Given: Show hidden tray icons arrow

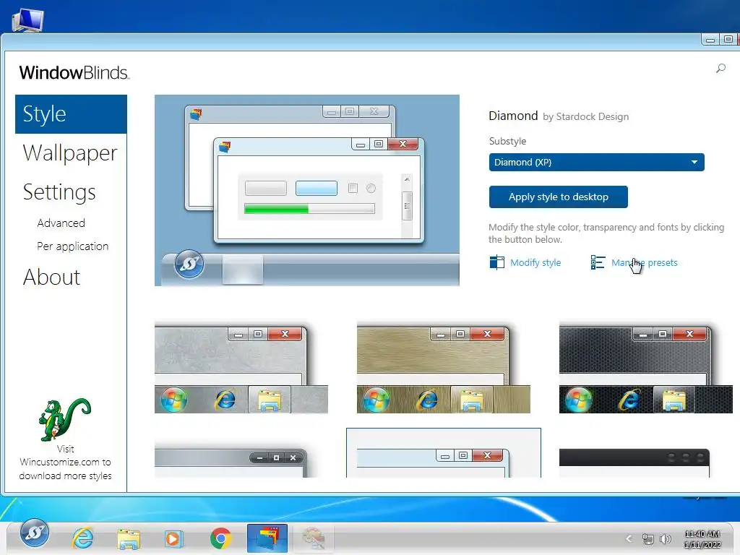Looking at the screenshot, I should (x=629, y=538).
